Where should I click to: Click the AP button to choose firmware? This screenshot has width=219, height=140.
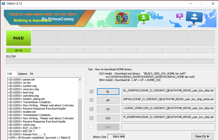pos(108,100)
